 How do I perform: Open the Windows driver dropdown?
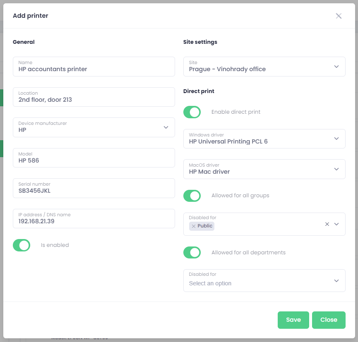tap(264, 139)
